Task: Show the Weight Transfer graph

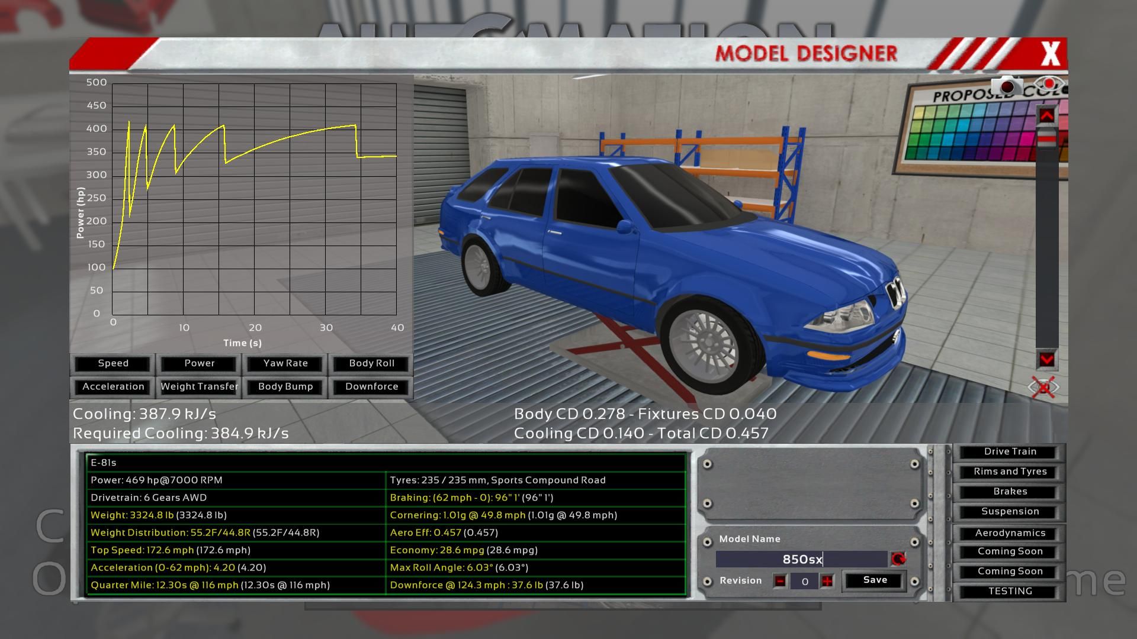Action: pos(199,386)
